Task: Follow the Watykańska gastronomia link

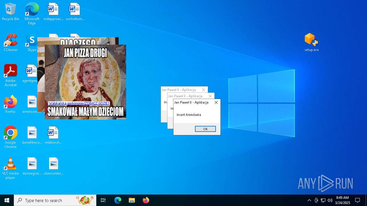Action: click(x=79, y=103)
